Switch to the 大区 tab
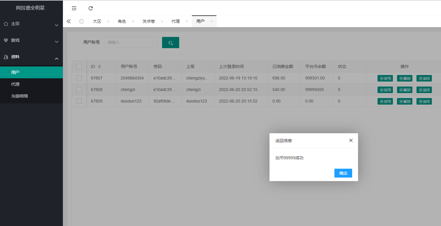 pyautogui.click(x=97, y=21)
